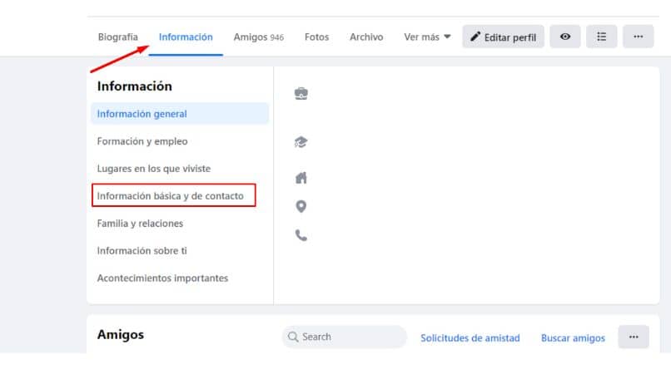Open Familia y relaciones section
Image resolution: width=671 pixels, height=384 pixels.
pyautogui.click(x=140, y=224)
